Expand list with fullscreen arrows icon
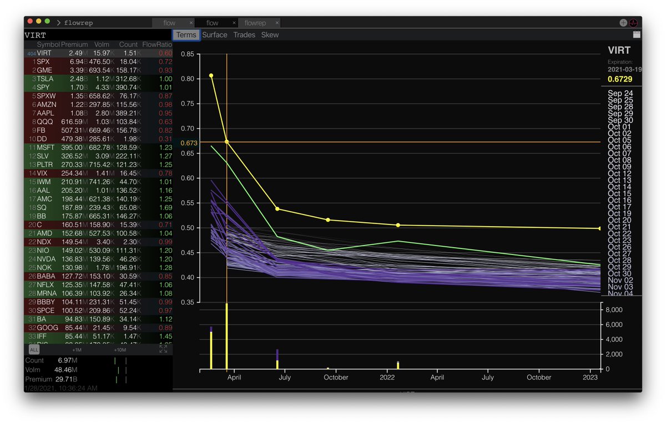Viewport: 666px width, 424px height. 163,349
